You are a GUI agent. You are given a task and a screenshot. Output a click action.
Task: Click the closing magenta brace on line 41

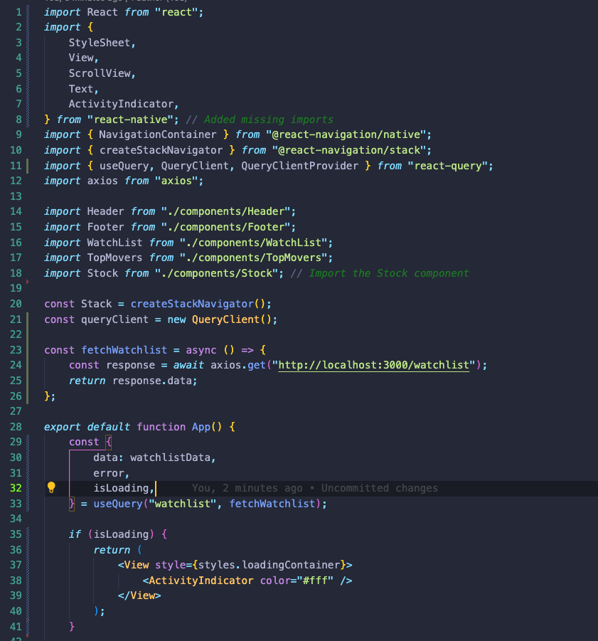click(x=72, y=626)
